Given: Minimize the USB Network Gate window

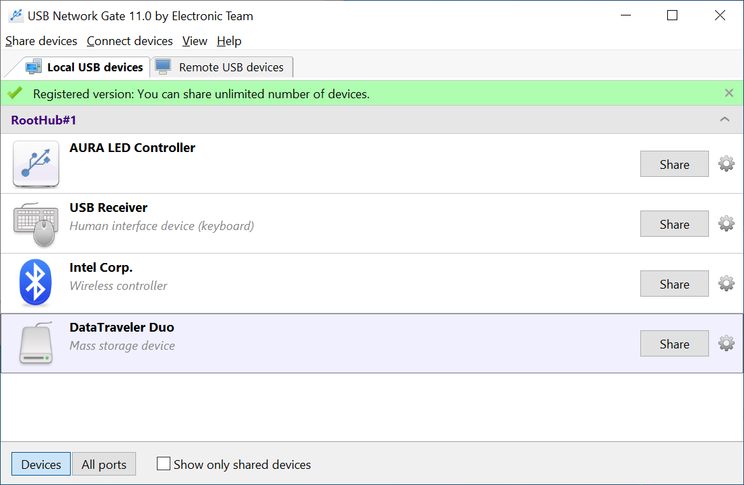Looking at the screenshot, I should click(x=626, y=15).
